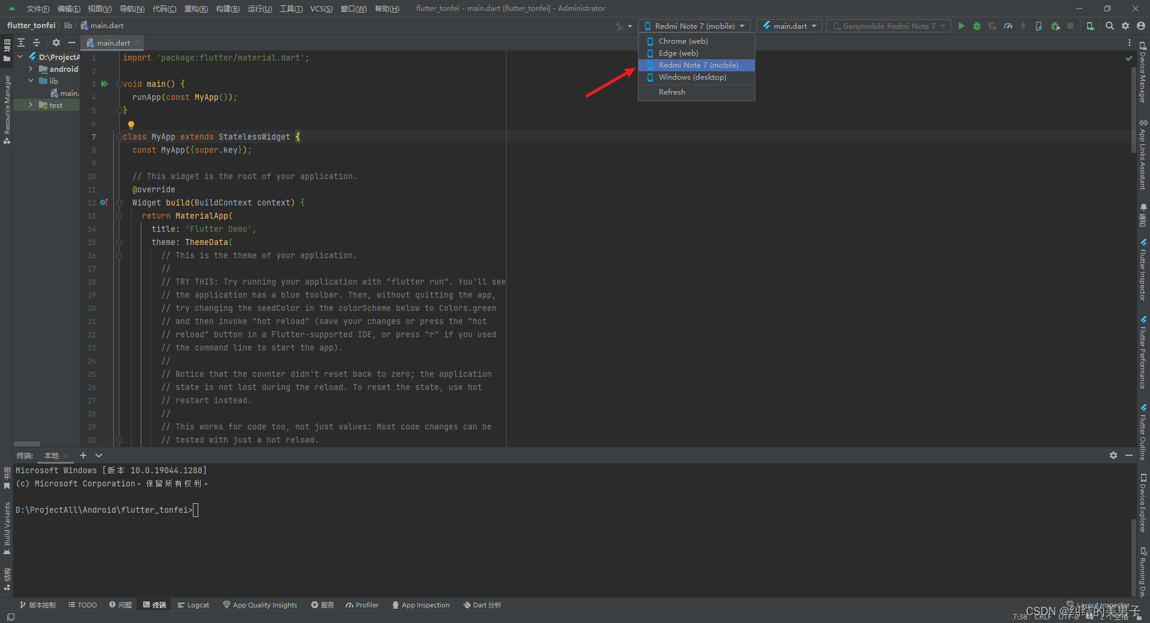Open the build hammer dropdown arrow
The width and height of the screenshot is (1150, 623).
630,26
